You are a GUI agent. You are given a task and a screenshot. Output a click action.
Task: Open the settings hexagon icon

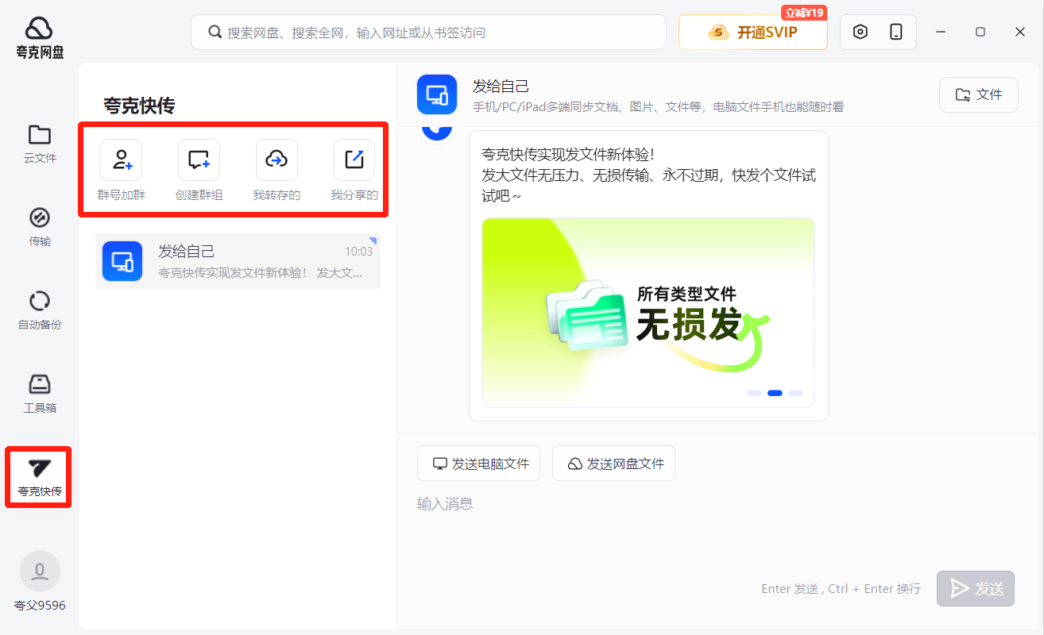(x=860, y=32)
